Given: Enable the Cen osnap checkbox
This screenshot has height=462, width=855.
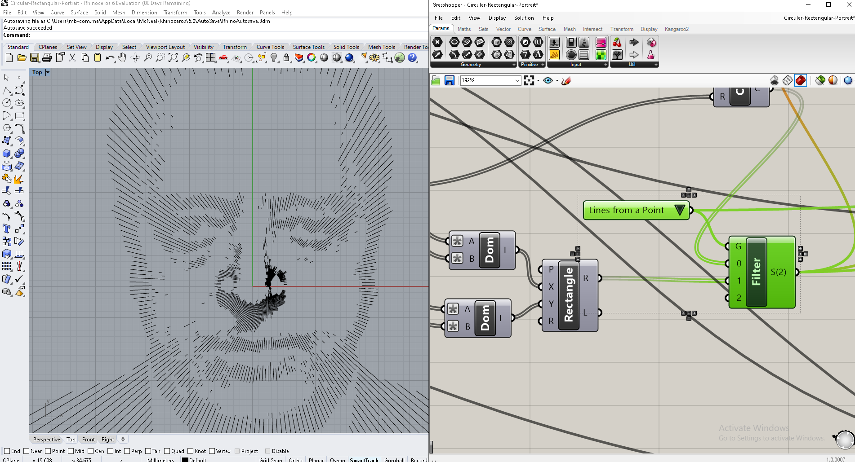Looking at the screenshot, I should click(90, 451).
